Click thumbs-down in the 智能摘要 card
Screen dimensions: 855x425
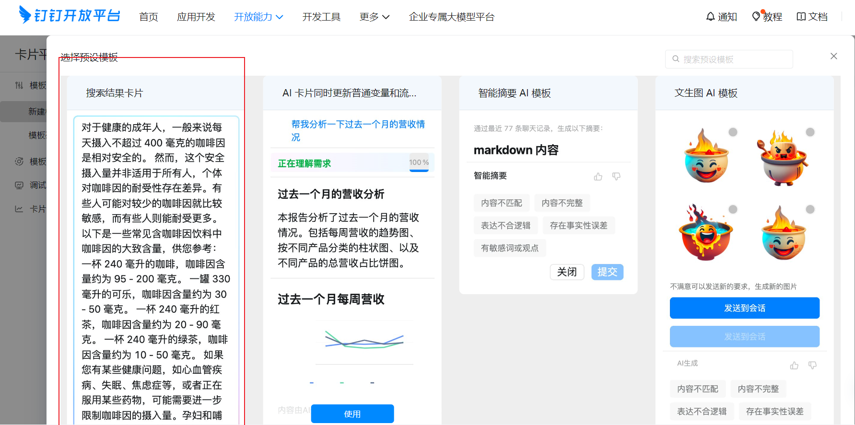pyautogui.click(x=617, y=176)
